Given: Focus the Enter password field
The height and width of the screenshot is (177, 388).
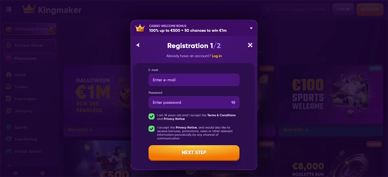Looking at the screenshot, I should pos(194,102).
